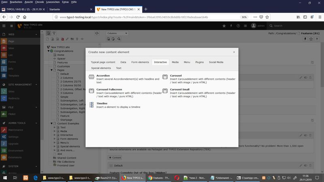This screenshot has height=182, width=324.
Task: Open the Forms module in sidebar
Action: click(x=20, y=62)
